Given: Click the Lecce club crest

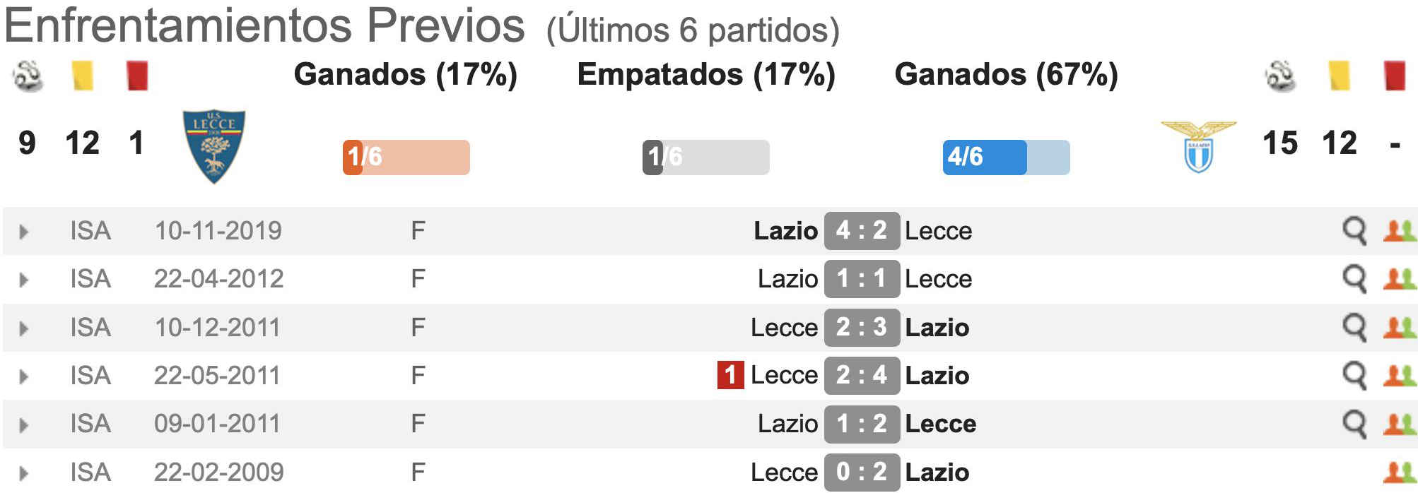Looking at the screenshot, I should pos(214,146).
